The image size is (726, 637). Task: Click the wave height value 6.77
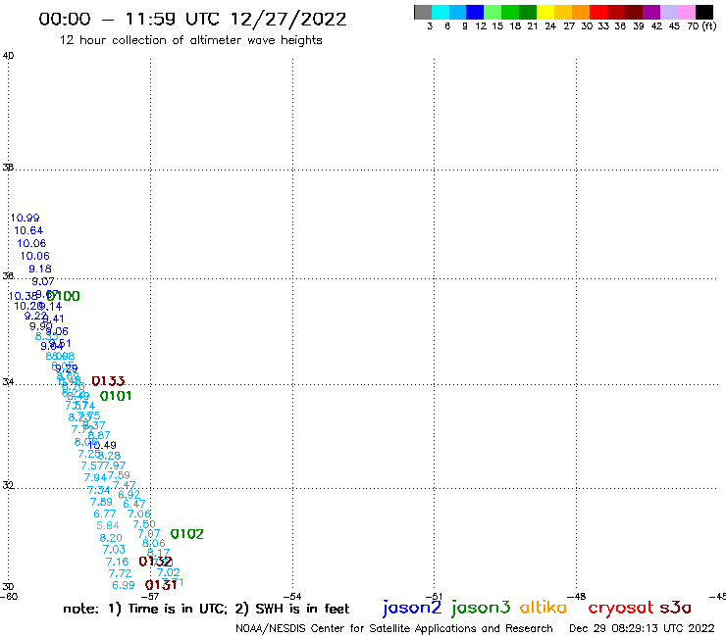[105, 514]
